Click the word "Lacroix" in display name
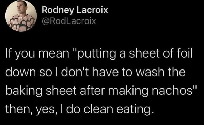Image resolution: width=204 pixels, height=125 pixels. pos(92,10)
